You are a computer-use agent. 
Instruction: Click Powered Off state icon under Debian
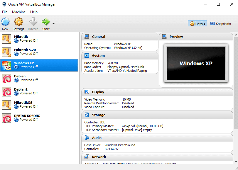click(16, 80)
